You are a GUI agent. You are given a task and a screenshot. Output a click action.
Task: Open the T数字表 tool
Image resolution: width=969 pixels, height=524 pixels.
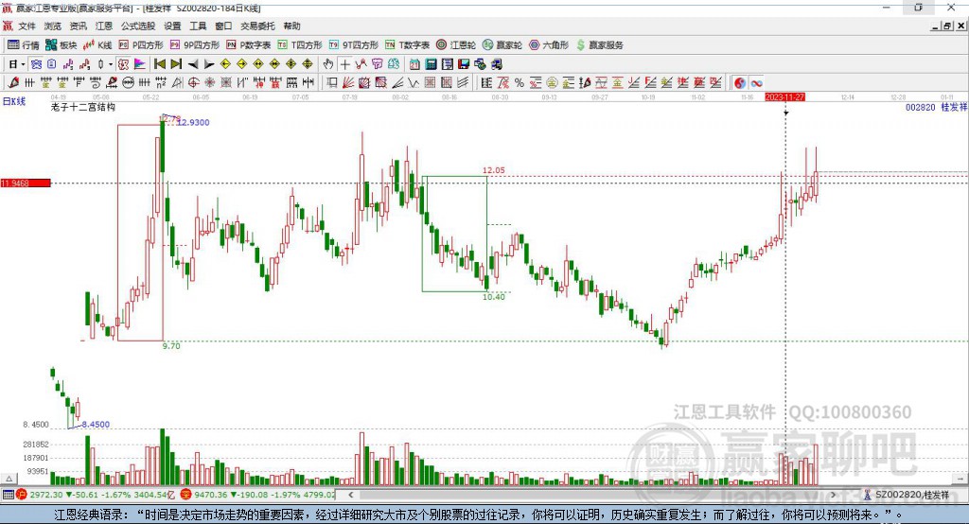[407, 45]
